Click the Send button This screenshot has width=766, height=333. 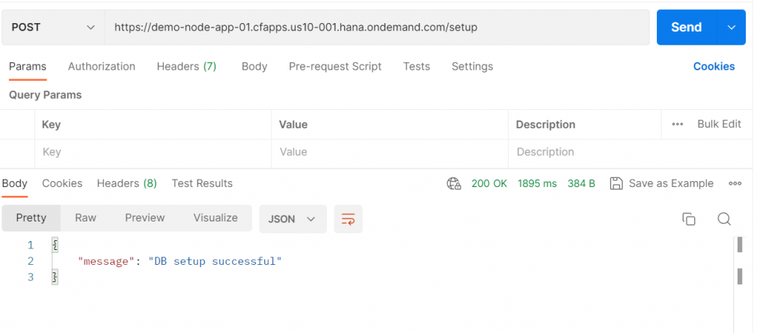(x=687, y=28)
